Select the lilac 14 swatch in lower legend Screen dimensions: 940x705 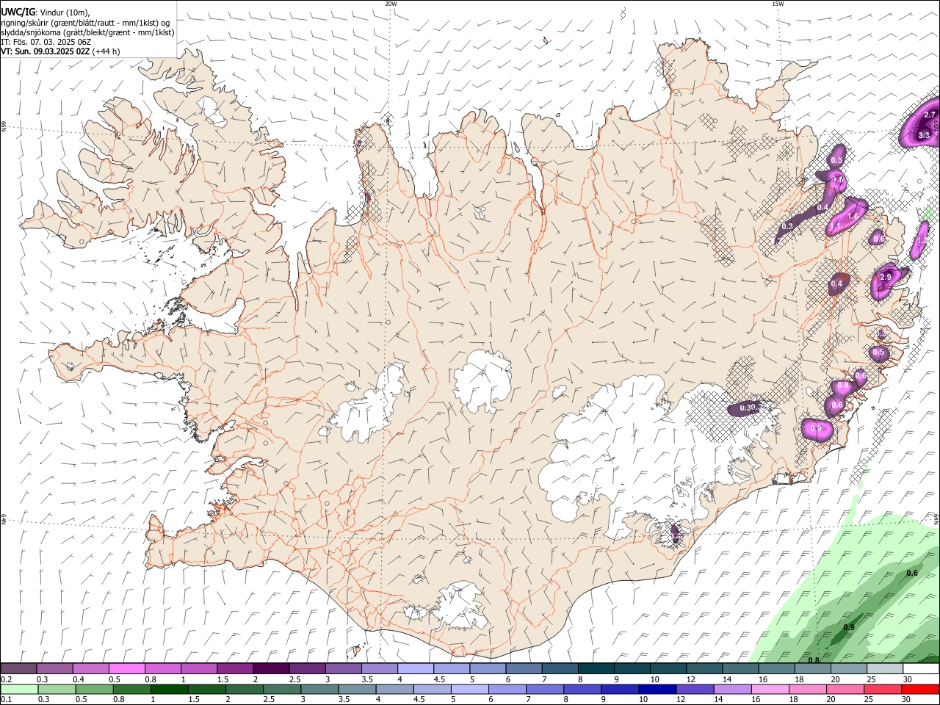(x=732, y=689)
